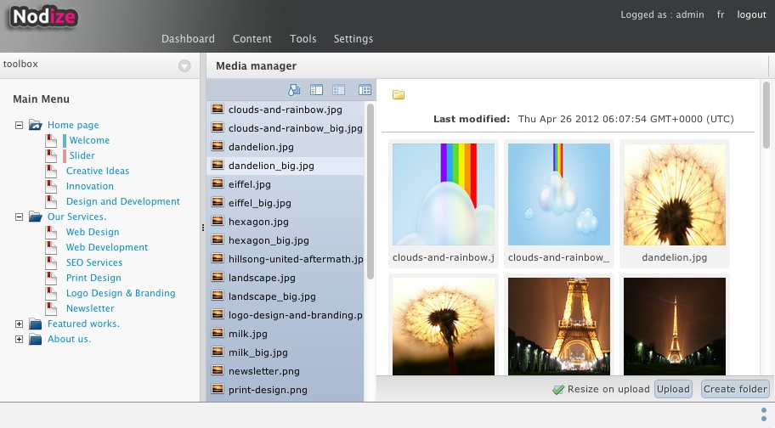Image resolution: width=775 pixels, height=428 pixels.
Task: Click the About us folder icon
Action: coord(35,339)
